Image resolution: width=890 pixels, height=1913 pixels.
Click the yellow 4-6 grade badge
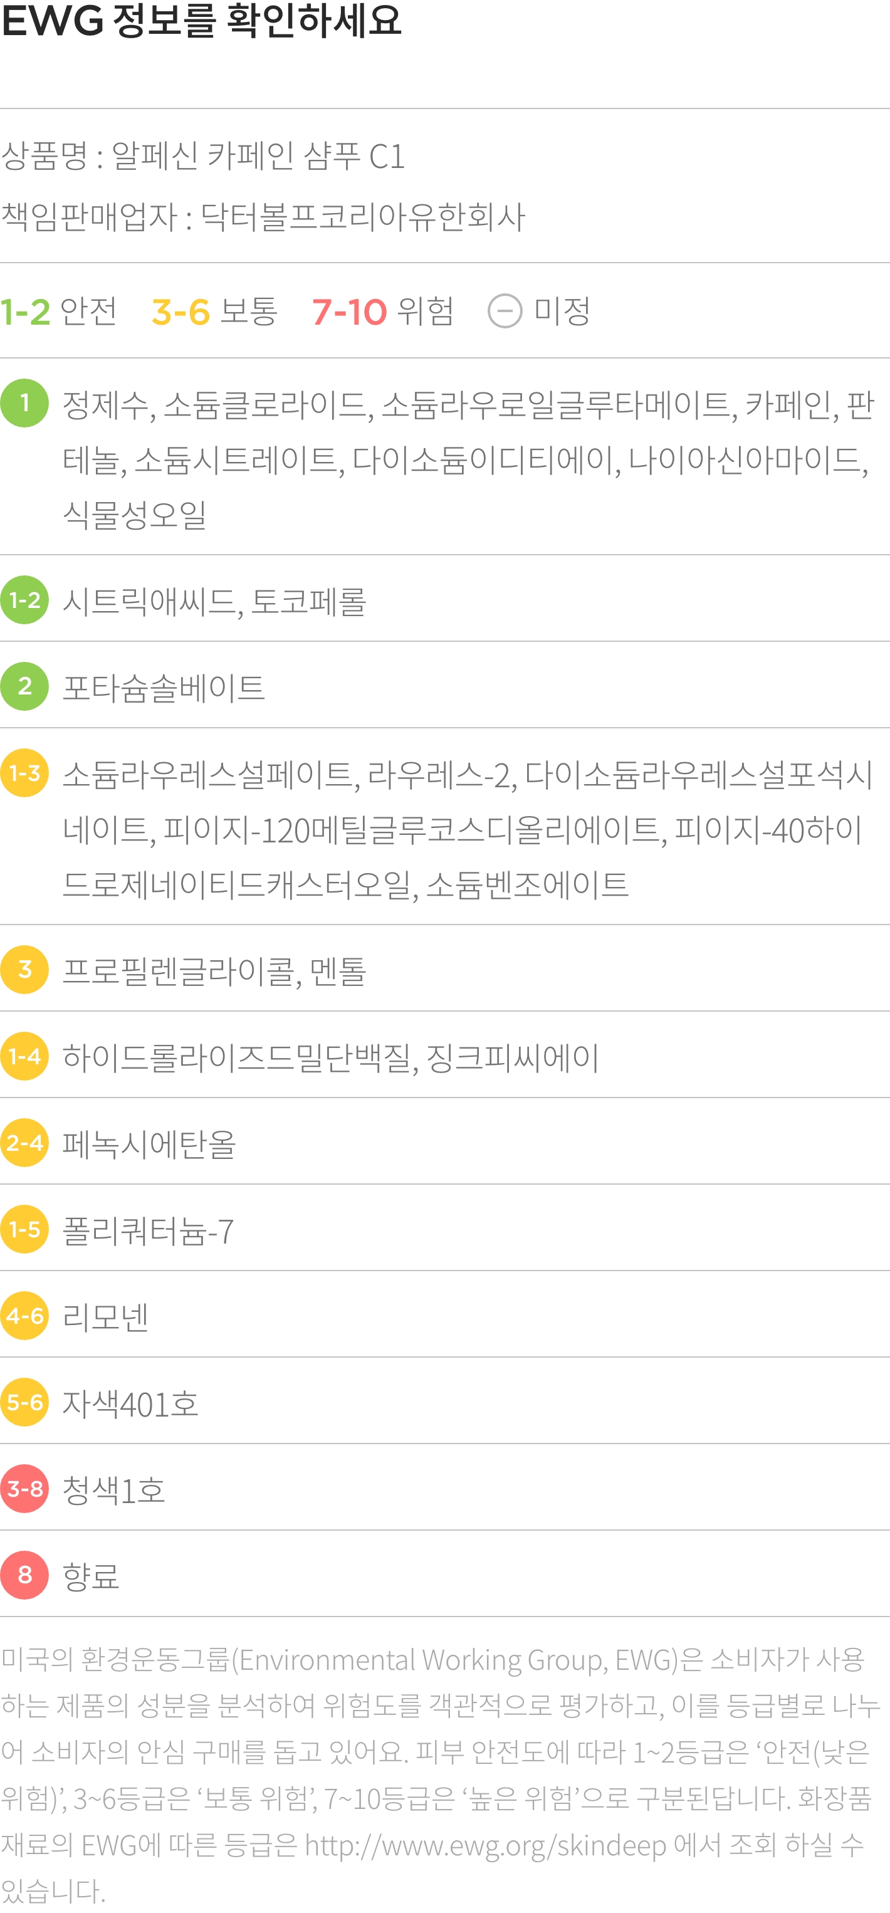24,1315
